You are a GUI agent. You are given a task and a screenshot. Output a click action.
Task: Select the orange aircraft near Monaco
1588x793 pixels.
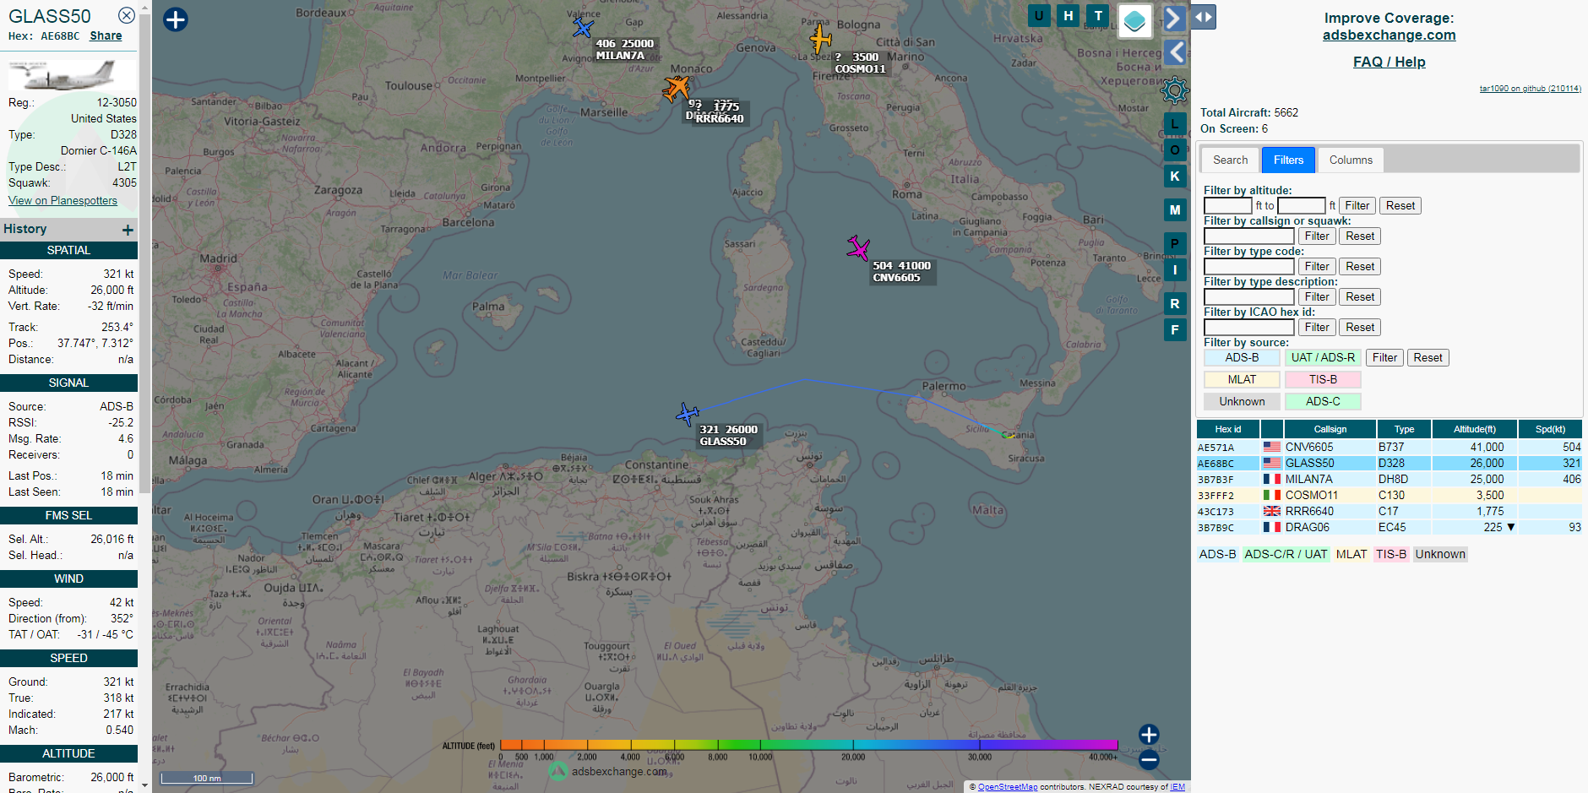pyautogui.click(x=676, y=87)
